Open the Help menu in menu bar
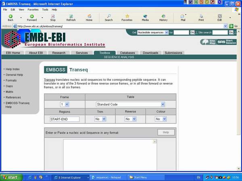The width and height of the screenshot is (242, 181). 54,10
